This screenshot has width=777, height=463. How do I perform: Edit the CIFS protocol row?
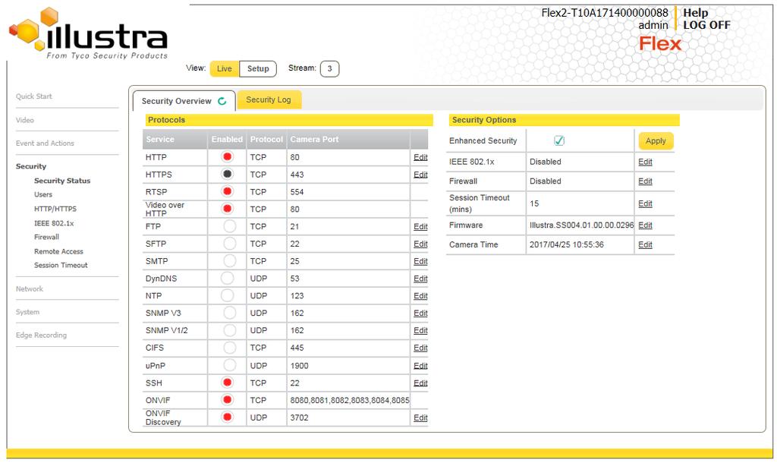pos(420,348)
